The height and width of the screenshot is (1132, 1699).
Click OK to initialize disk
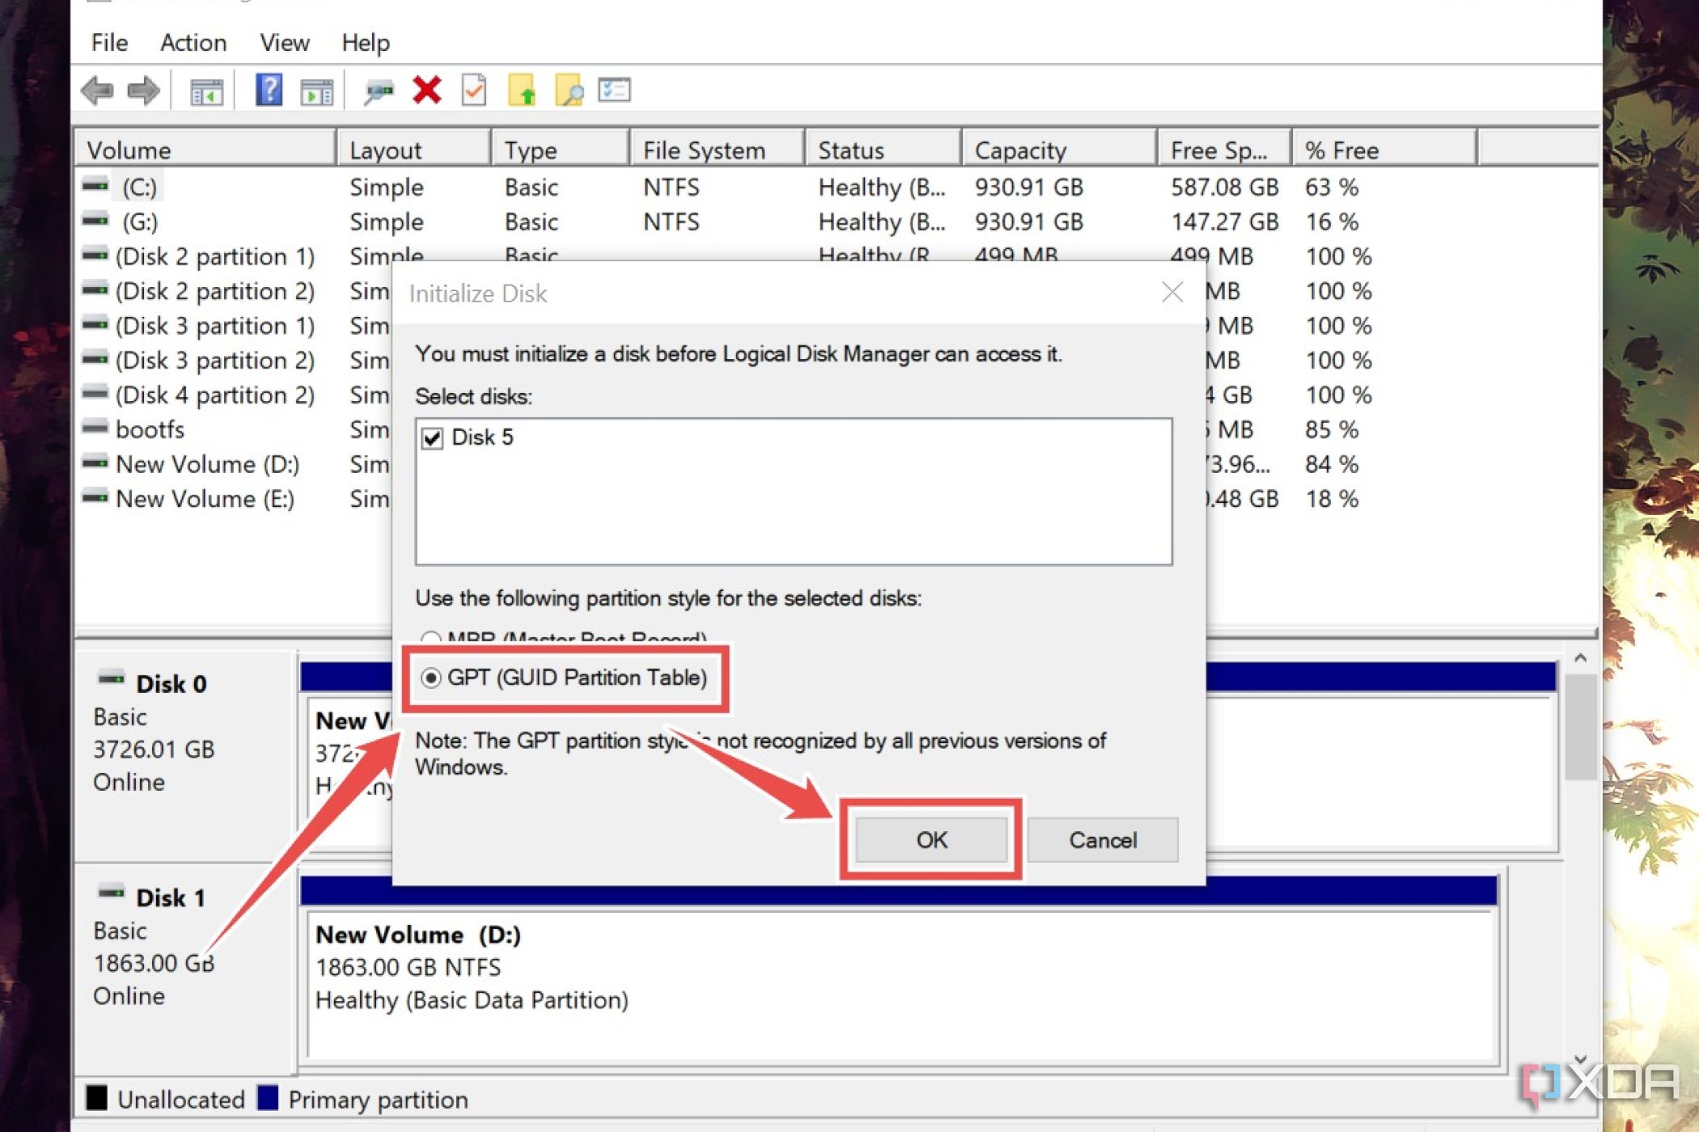(x=930, y=839)
